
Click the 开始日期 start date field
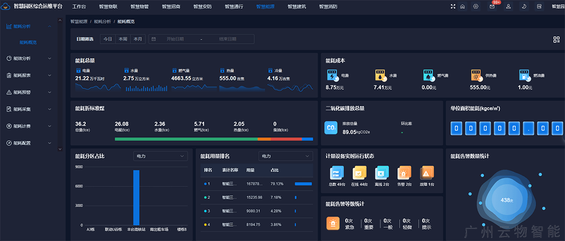pyautogui.click(x=175, y=39)
